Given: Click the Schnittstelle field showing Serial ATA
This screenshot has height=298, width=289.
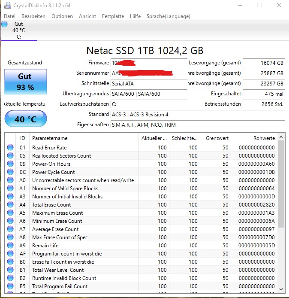Looking at the screenshot, I should (149, 83).
